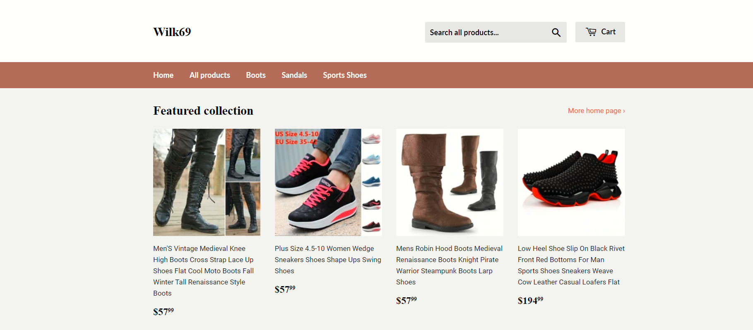Click the Wilk69 store logo
753x330 pixels.
[172, 32]
